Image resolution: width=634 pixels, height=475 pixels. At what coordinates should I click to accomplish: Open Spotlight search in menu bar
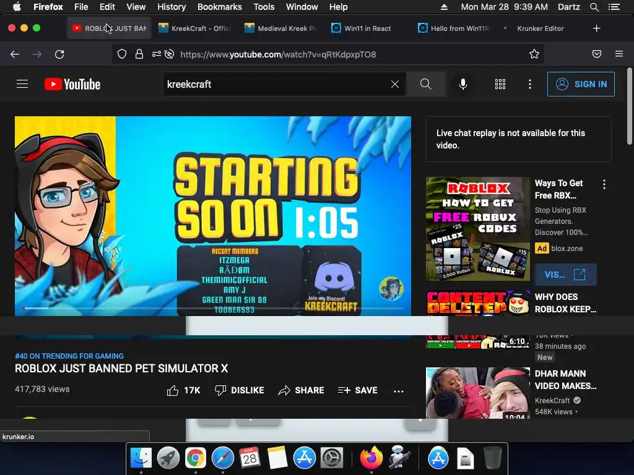tap(594, 7)
